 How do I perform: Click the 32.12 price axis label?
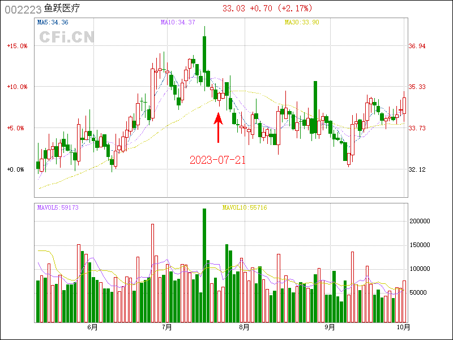click(x=417, y=169)
